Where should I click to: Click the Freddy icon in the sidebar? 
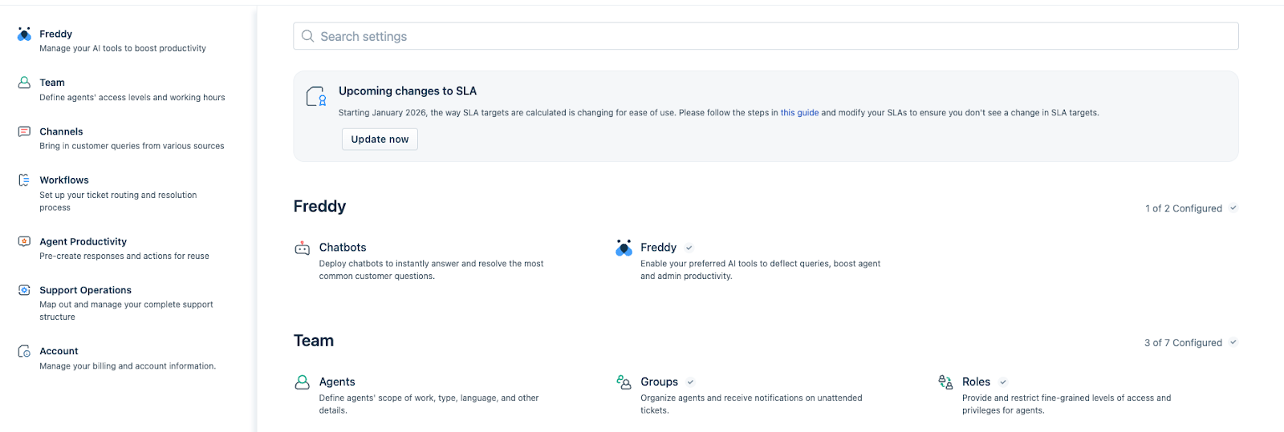24,34
